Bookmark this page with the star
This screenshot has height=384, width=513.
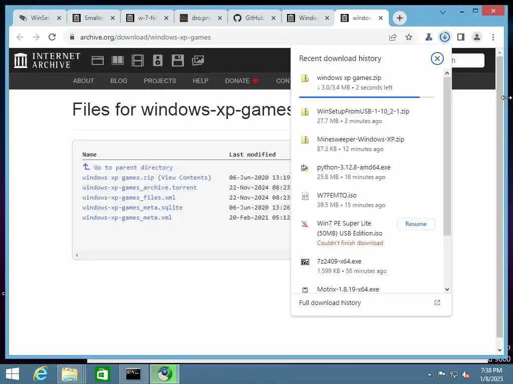(x=409, y=37)
